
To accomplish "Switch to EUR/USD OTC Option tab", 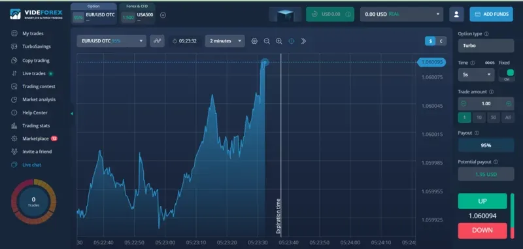I will coord(93,14).
